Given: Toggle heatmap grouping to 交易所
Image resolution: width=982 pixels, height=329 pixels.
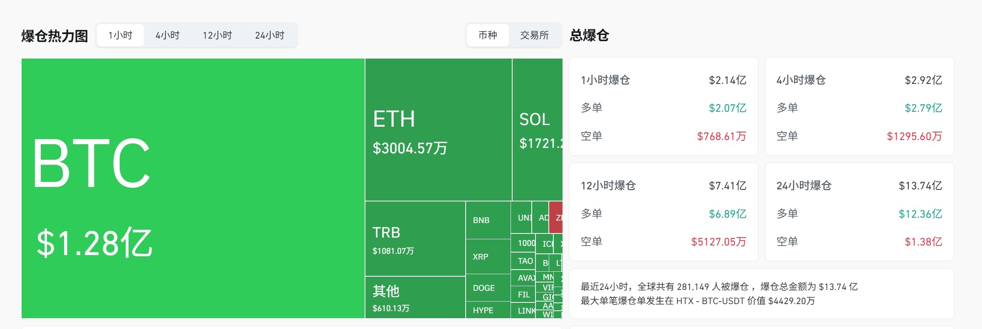Looking at the screenshot, I should coord(534,35).
